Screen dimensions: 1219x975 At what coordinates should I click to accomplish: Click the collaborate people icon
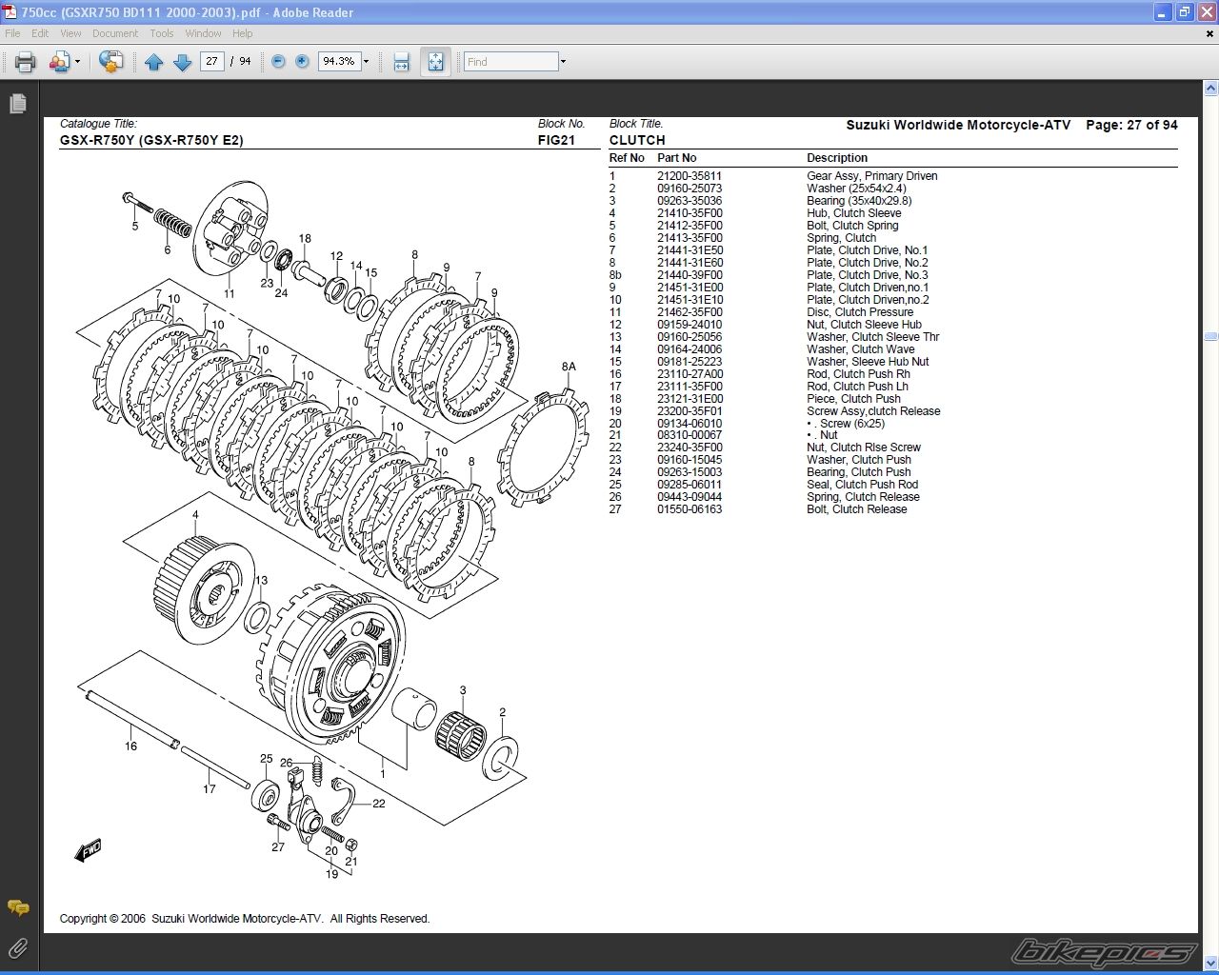(59, 62)
